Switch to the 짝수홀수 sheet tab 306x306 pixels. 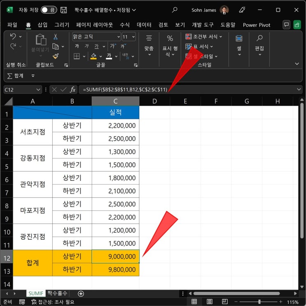[x=57, y=293]
